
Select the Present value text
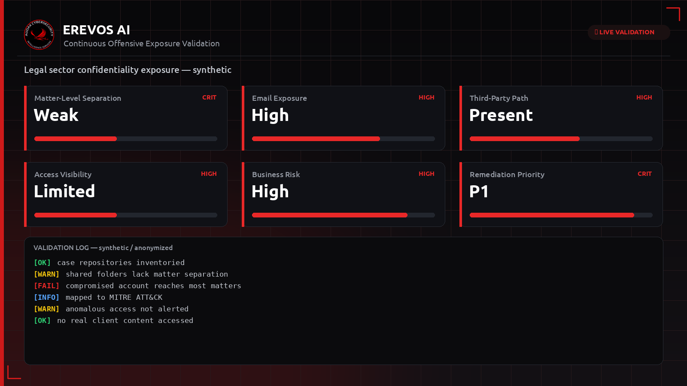coord(501,115)
